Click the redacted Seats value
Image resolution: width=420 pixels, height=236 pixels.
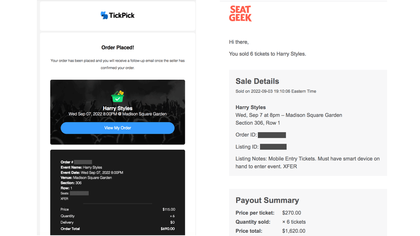coord(79,194)
